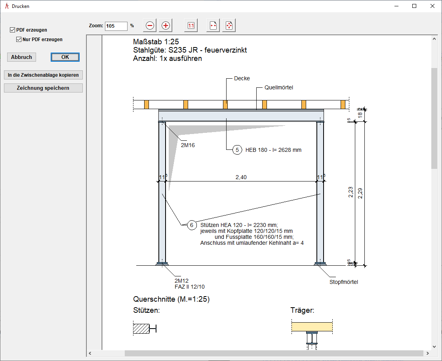
Task: Uncheck the PDF erzeugen checkbox
Action: pos(13,30)
